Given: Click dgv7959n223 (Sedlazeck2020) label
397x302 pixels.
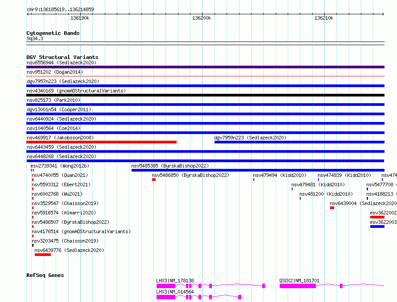Looking at the screenshot, I should coord(250,138).
